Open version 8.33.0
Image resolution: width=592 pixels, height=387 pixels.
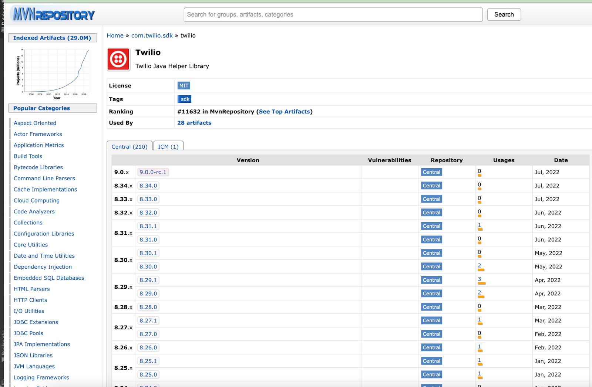tap(148, 199)
